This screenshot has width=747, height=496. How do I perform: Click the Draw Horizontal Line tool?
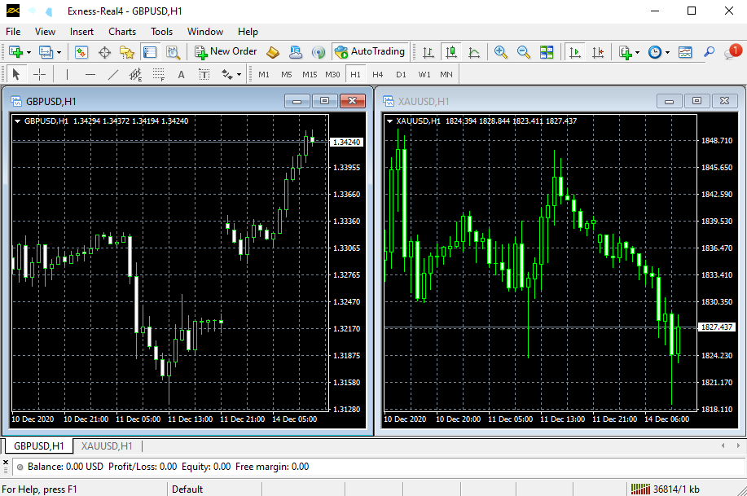click(x=90, y=74)
